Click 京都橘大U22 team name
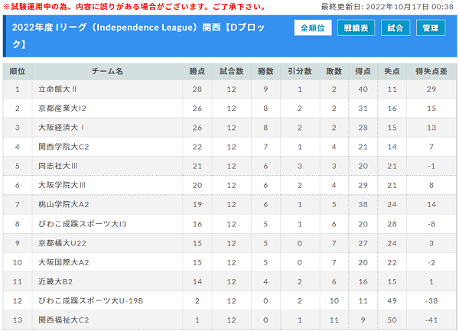The width and height of the screenshot is (459, 331). 62,243
